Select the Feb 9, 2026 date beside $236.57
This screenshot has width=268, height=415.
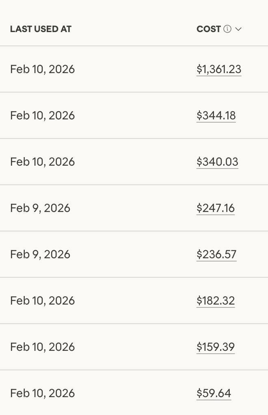[40, 255]
